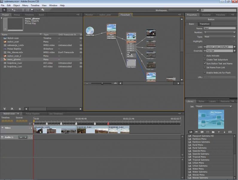This screenshot has height=180, width=238.
Task: Click the filter icon in Project panel
Action: point(4,109)
